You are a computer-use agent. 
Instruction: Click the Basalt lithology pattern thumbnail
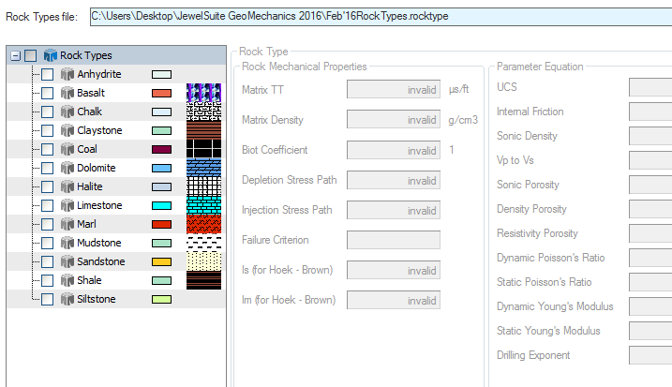(x=202, y=93)
